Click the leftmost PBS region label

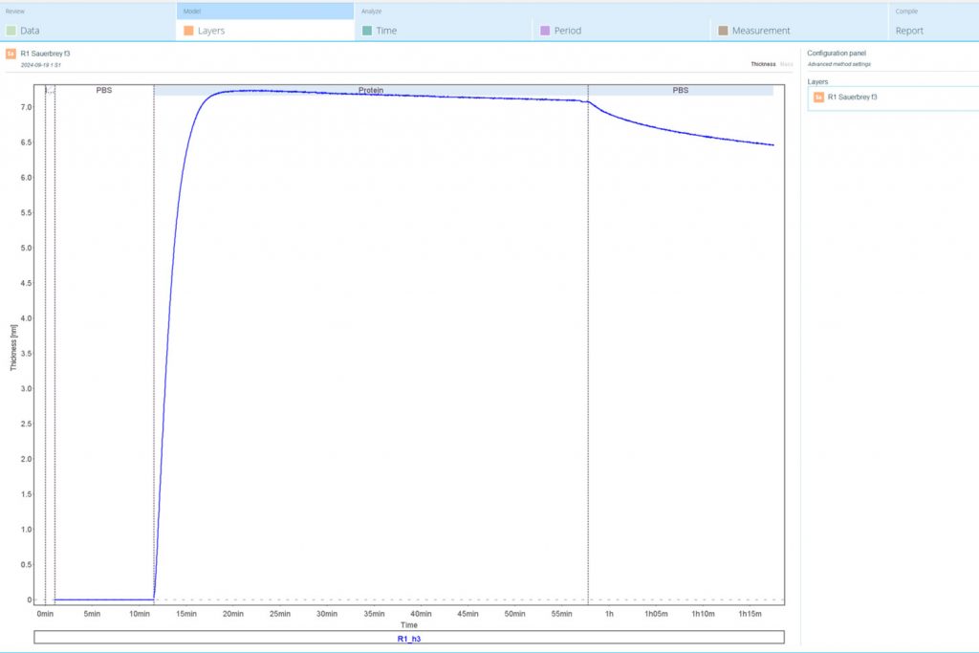tap(104, 90)
